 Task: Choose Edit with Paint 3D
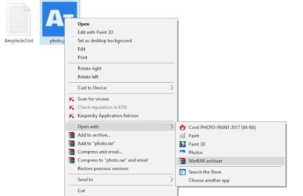click(121, 33)
